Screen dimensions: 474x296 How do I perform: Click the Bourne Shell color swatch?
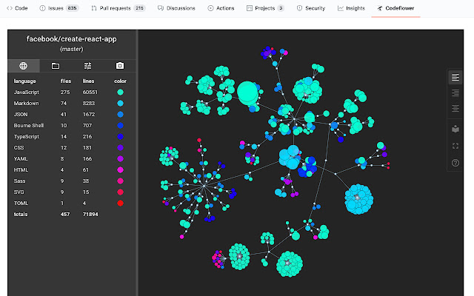pyautogui.click(x=120, y=125)
